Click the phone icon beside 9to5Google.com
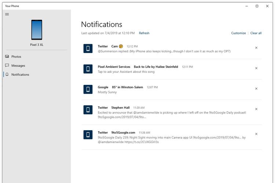Screen dimensions: 275x183 click(x=88, y=135)
